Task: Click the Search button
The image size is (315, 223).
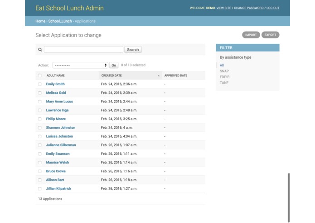Action: (133, 50)
